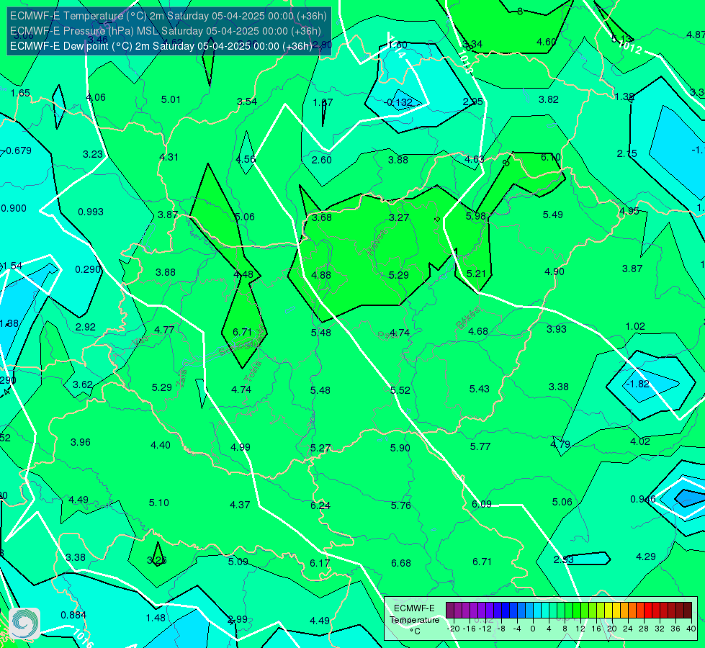Click the 1016 isobar label
The image size is (705, 648).
(83, 638)
